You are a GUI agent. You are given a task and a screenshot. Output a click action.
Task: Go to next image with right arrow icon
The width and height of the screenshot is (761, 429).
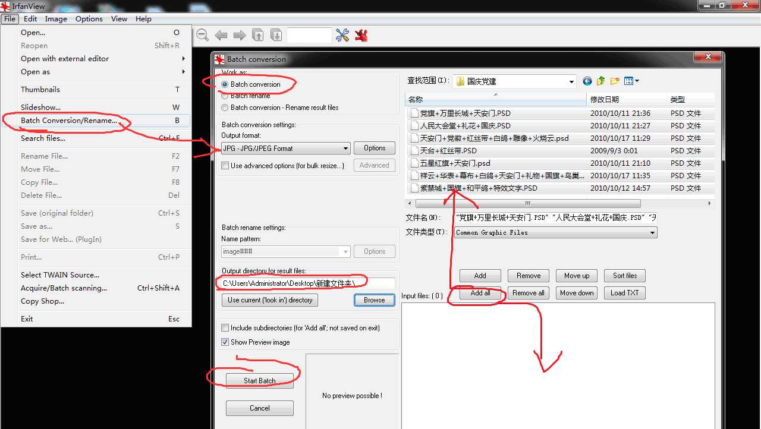(x=240, y=36)
